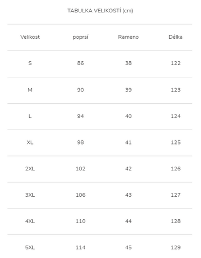Click bust value 102 in 2XL row
The image size is (201, 258).
coord(80,169)
